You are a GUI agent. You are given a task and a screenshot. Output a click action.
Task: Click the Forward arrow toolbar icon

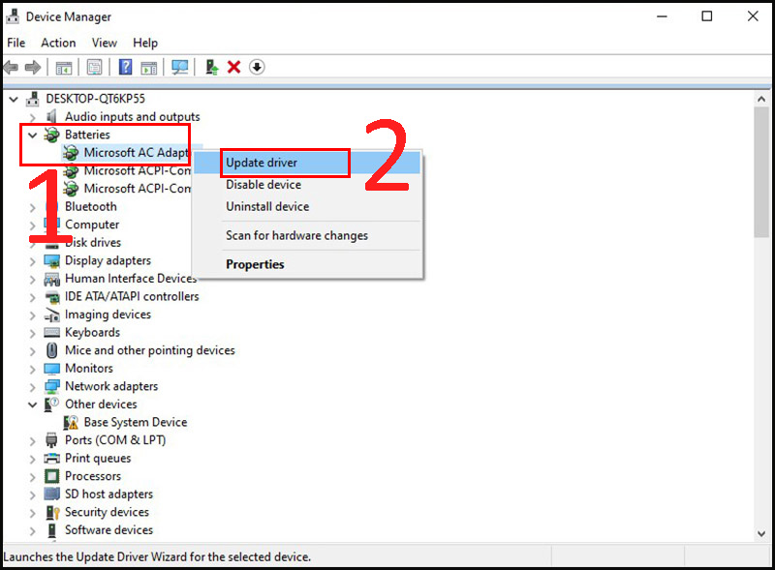pyautogui.click(x=33, y=67)
